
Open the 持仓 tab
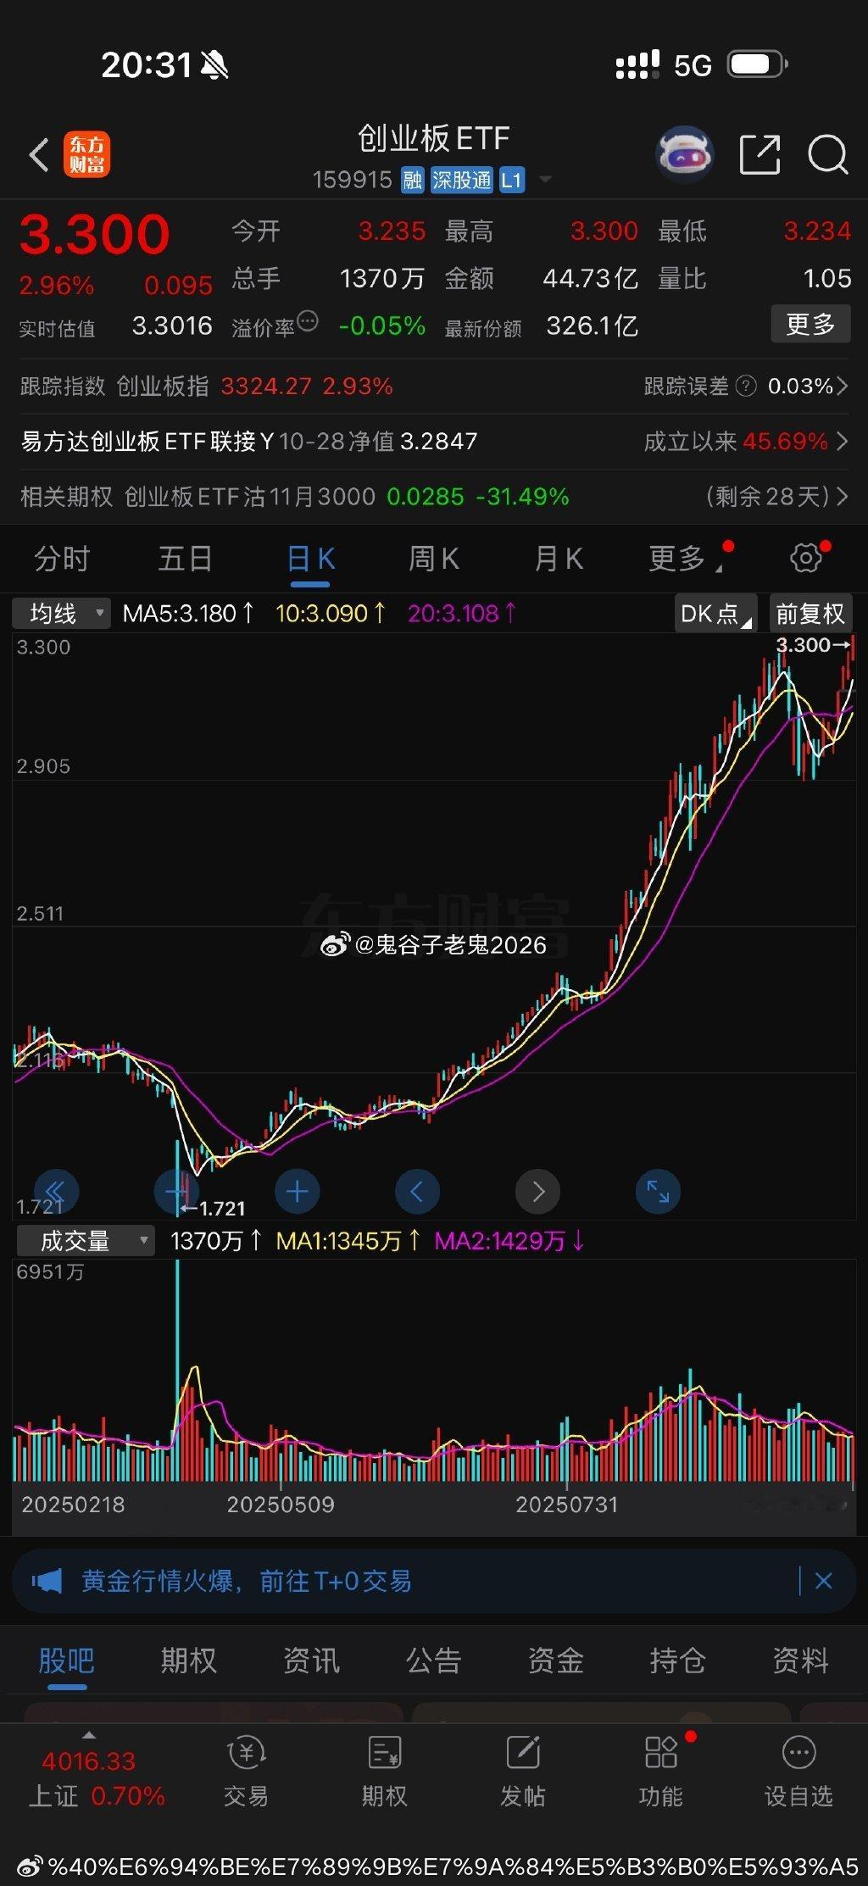(677, 1660)
